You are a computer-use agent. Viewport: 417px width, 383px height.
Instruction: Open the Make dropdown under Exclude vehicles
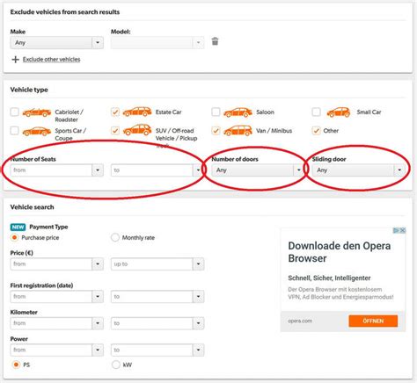pos(56,43)
